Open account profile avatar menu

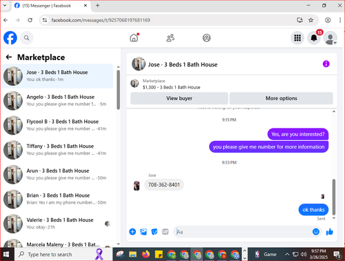(x=331, y=38)
